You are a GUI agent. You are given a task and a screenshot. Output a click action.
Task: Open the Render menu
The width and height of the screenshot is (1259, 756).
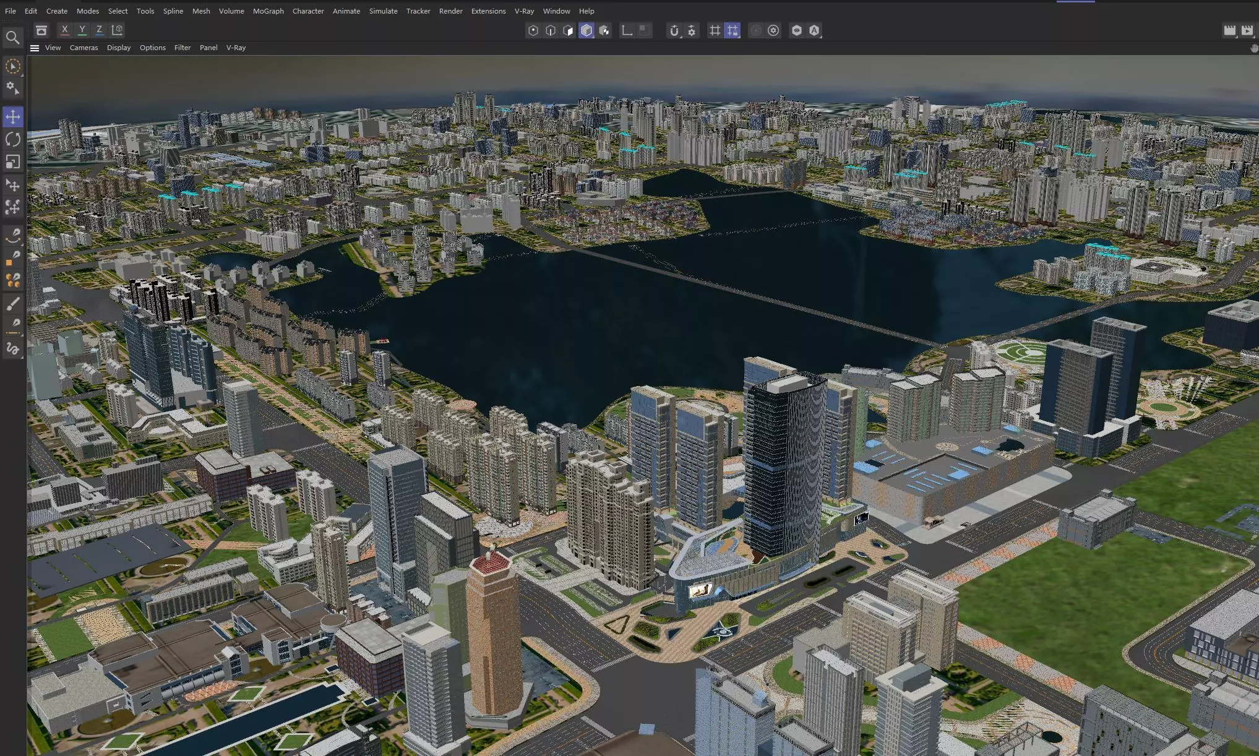pos(451,11)
